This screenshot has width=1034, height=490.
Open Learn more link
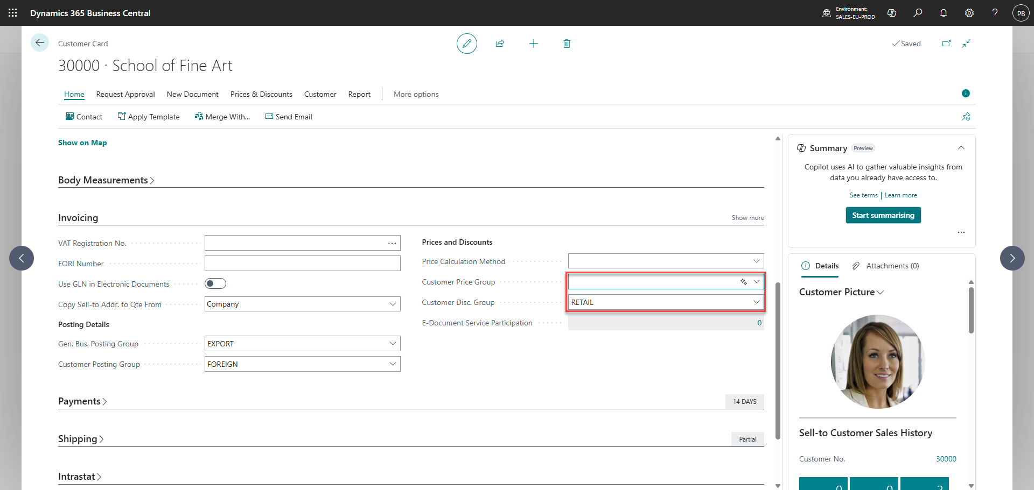point(901,195)
